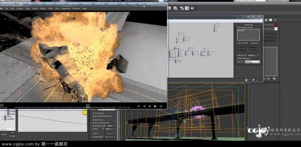Click the Radius spinner arrows
This screenshot has width=301, height=147.
[115, 129]
